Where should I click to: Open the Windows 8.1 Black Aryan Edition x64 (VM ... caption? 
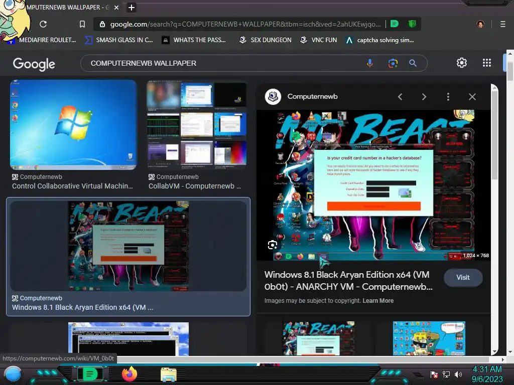tap(83, 307)
